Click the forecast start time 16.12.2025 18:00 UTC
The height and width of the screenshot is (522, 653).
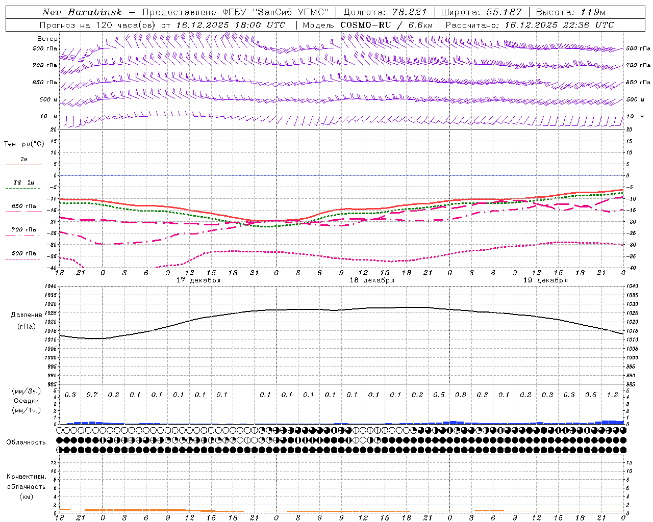(230, 25)
